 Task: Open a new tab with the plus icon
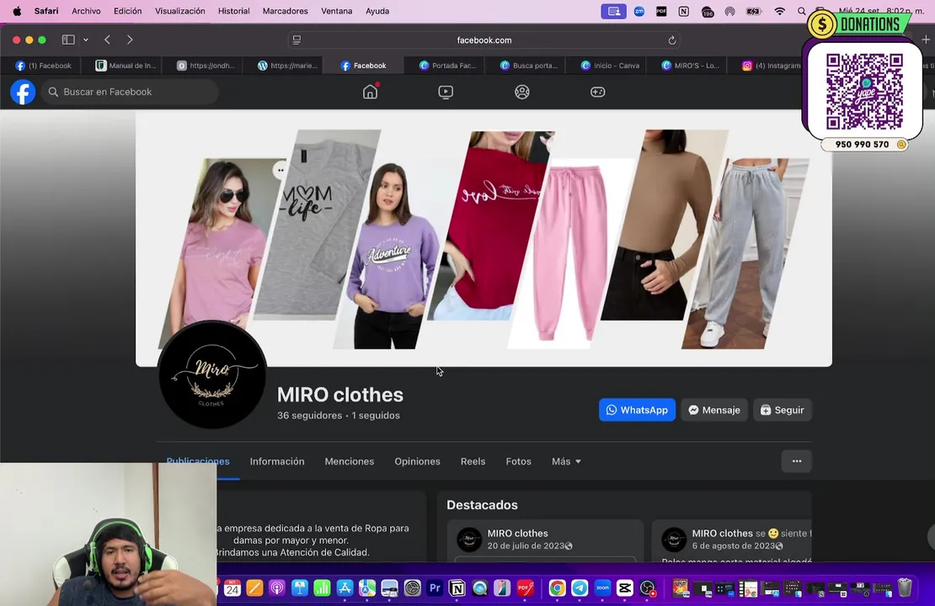[x=926, y=40]
